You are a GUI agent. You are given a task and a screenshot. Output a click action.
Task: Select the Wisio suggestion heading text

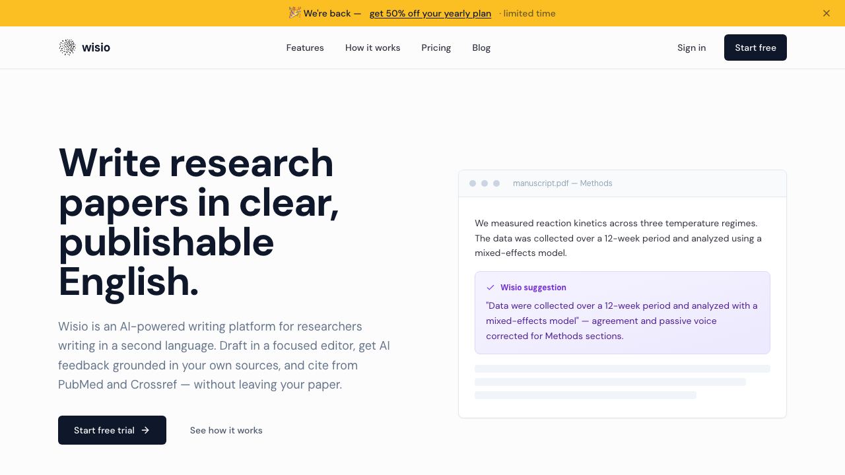pos(533,288)
